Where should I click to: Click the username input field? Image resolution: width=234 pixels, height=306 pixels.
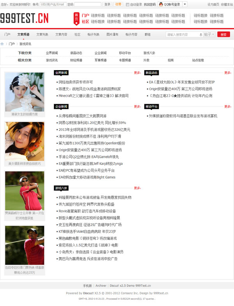pos(53,4)
